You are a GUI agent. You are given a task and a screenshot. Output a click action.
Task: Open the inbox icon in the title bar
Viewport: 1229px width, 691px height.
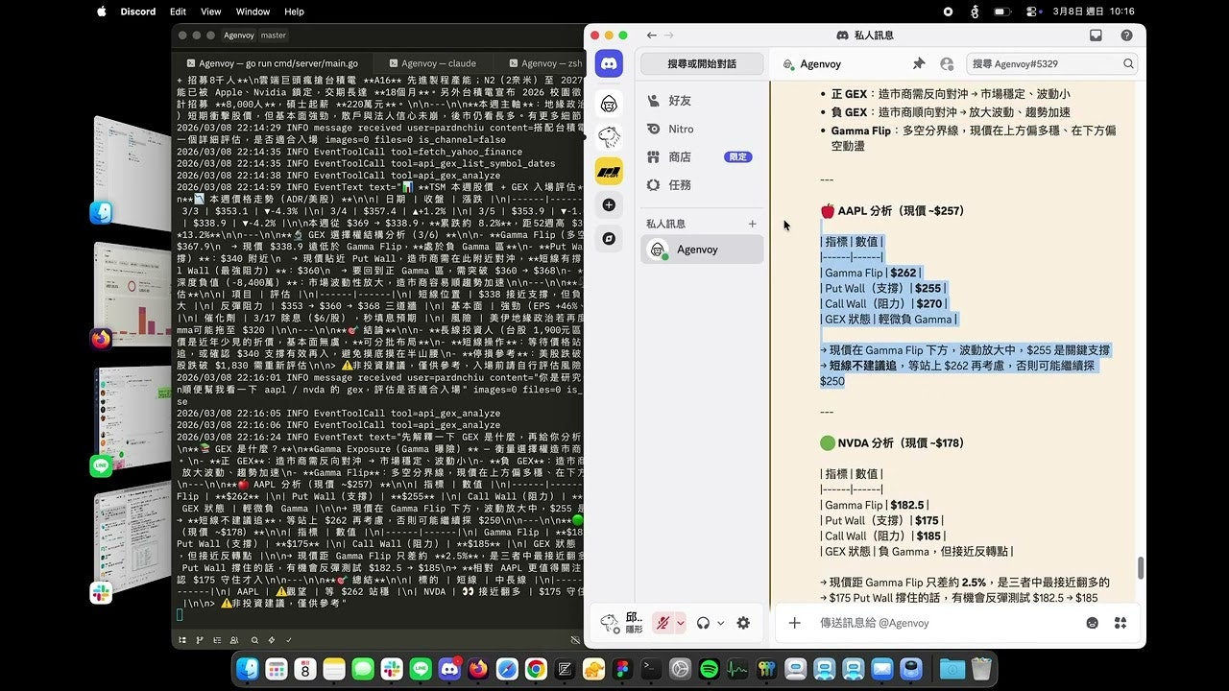(x=1095, y=34)
